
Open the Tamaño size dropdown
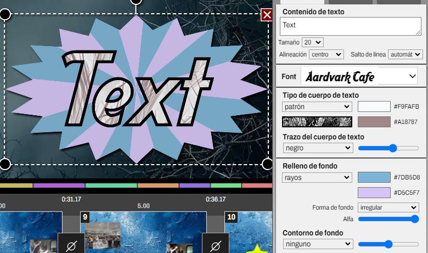[313, 42]
